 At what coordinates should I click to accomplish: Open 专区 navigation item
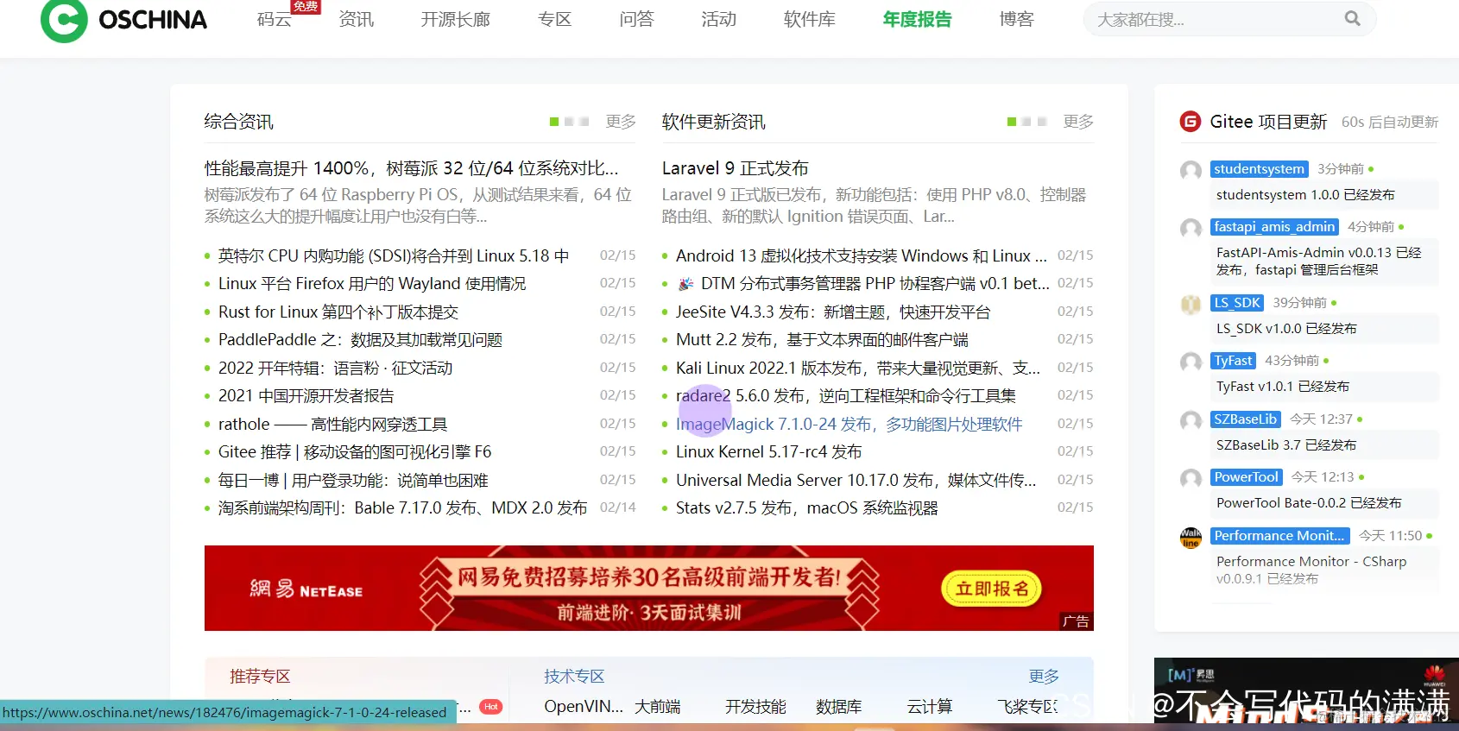pos(554,19)
